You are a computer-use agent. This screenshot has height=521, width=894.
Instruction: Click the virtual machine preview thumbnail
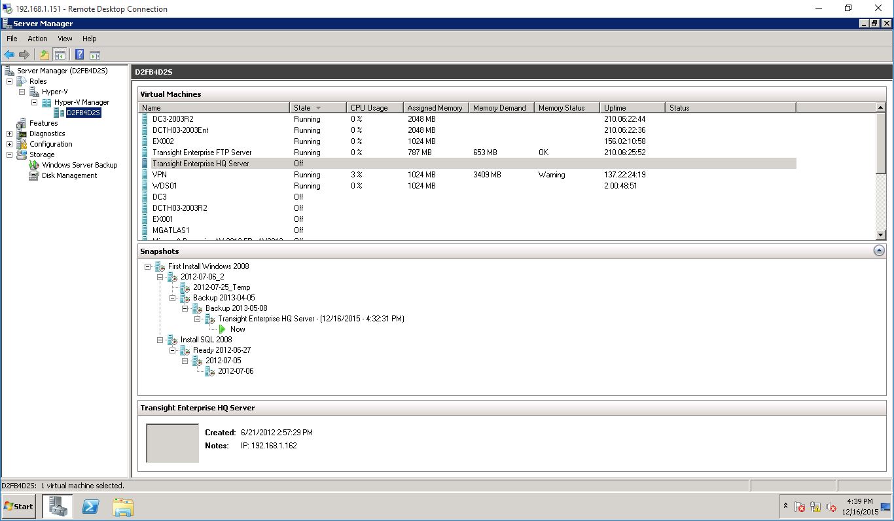coord(172,443)
